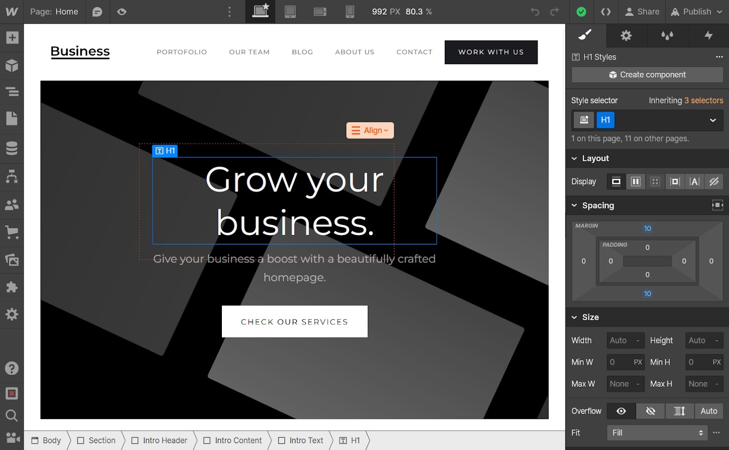Screen dimensions: 729x450
Task: Select Intro Text in the breadcrumb bar
Action: (x=306, y=440)
